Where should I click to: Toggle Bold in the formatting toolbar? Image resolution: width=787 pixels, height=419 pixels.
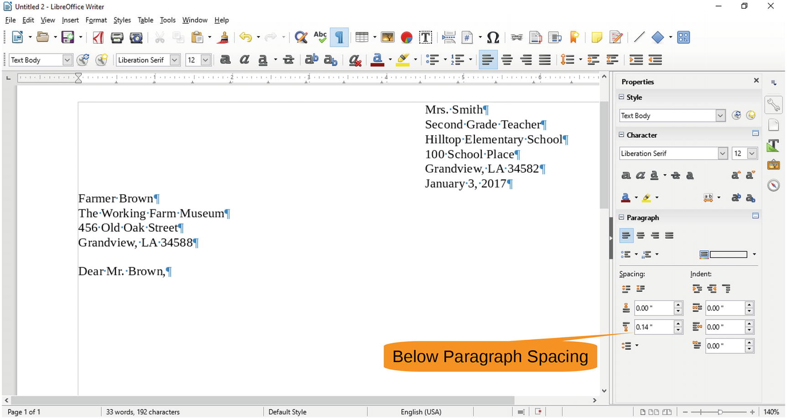(225, 60)
